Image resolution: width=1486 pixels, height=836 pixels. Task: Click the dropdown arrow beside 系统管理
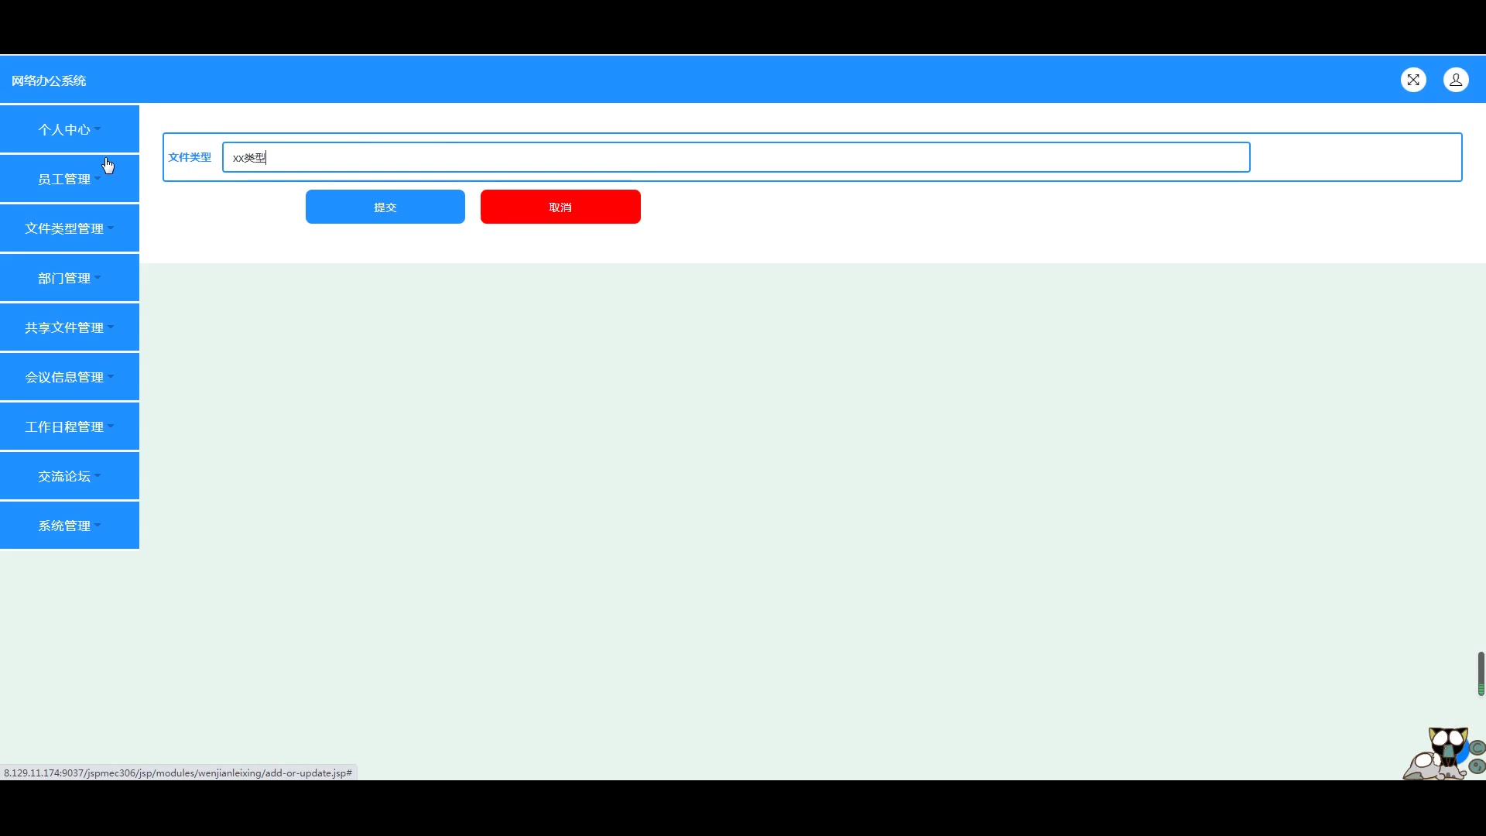click(98, 525)
